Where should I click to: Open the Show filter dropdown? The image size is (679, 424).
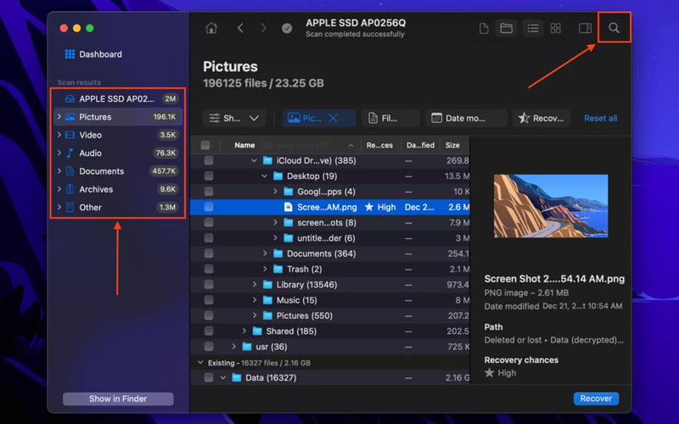pos(235,118)
